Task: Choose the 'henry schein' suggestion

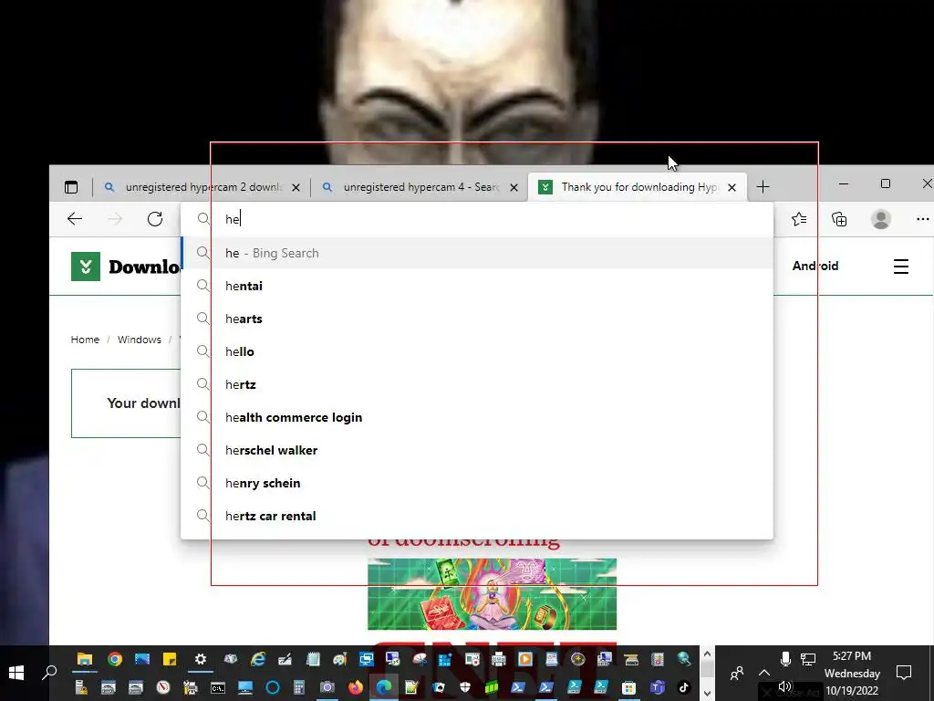Action: click(x=477, y=483)
